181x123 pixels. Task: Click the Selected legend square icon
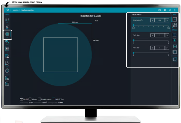(x=30, y=99)
